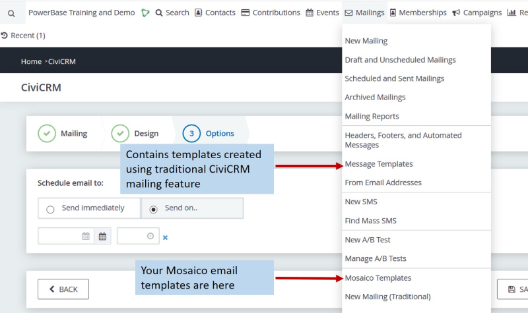Open Draft and Unscheduled Mailings
The width and height of the screenshot is (528, 313).
click(x=400, y=60)
